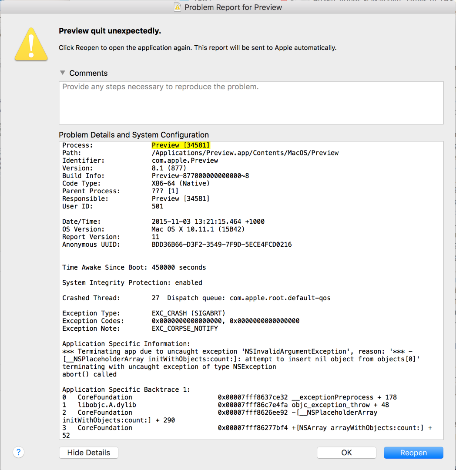Click the Exception Codes hex values
Viewport: 456px width, 470px height.
click(x=225, y=321)
